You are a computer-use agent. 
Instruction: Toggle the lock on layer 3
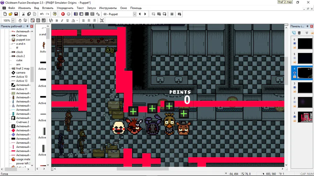click(294, 91)
